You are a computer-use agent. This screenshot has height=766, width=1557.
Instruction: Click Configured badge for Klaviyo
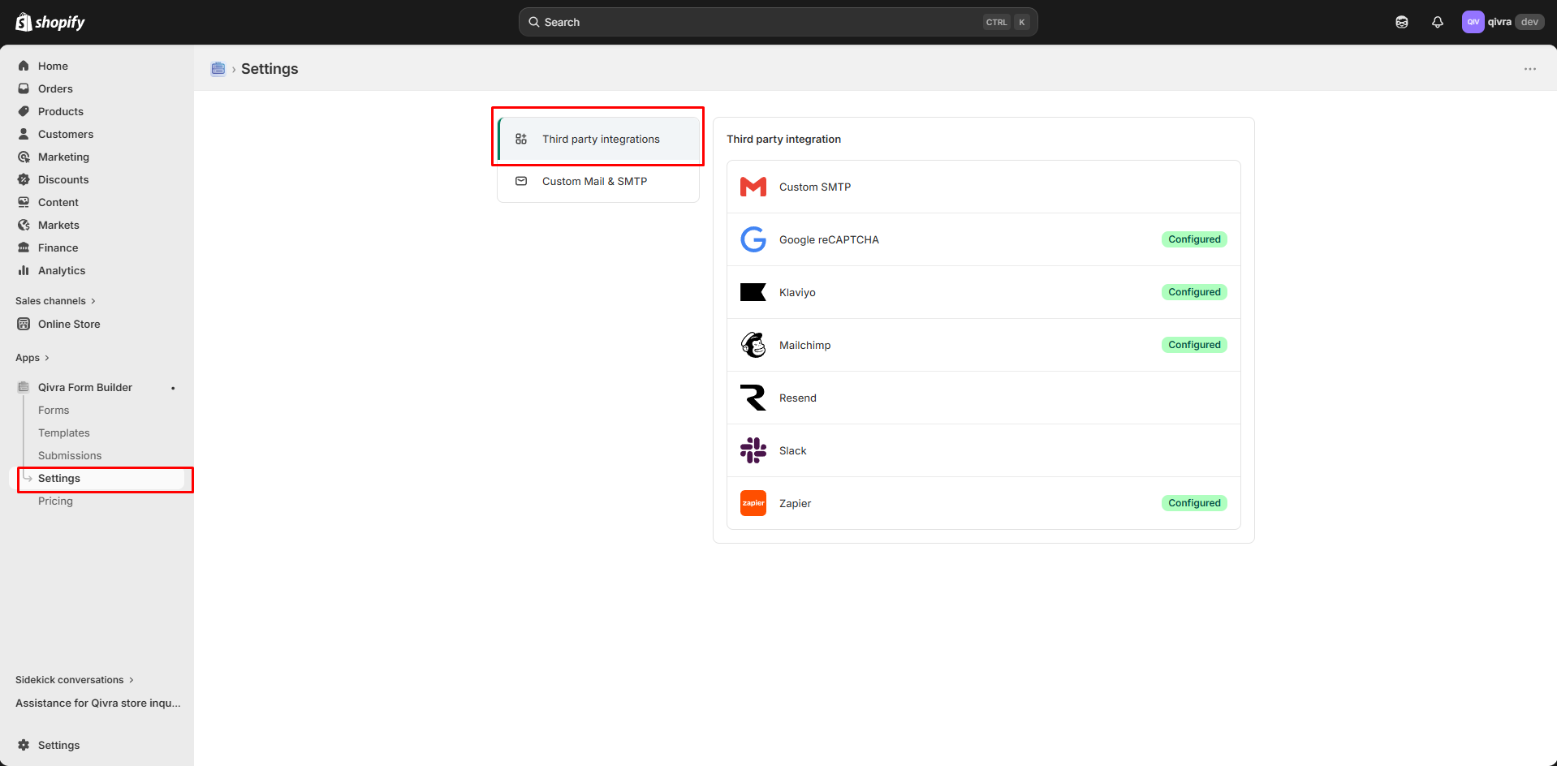(1194, 292)
